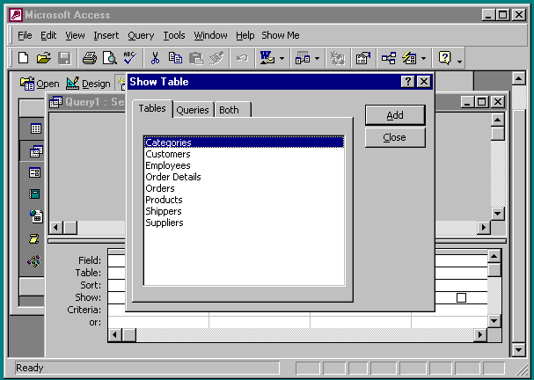Screen dimensions: 534x380
Task: Click down arrow of query grid vertical scrollbar
Action: (x=494, y=321)
